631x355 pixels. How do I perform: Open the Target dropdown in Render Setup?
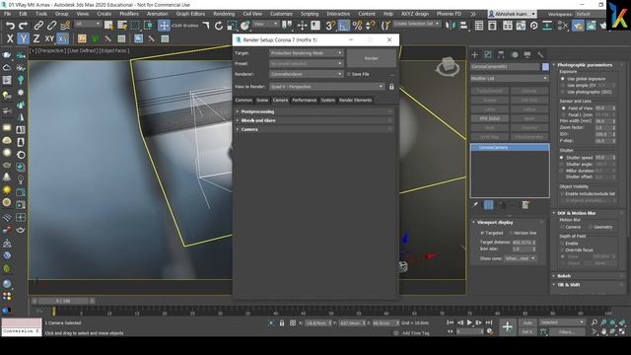pos(307,53)
